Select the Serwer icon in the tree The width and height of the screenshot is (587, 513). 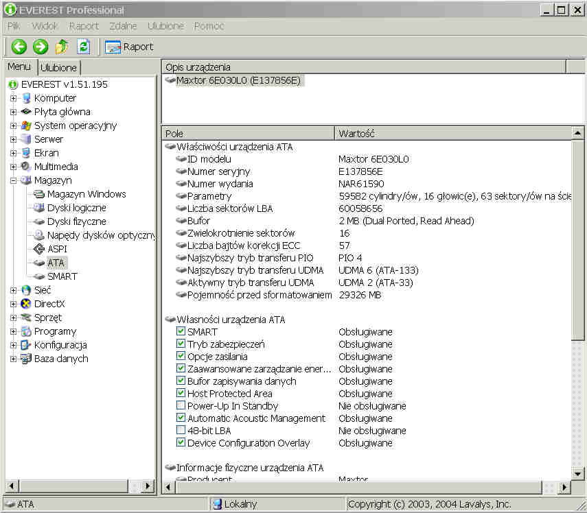coord(26,139)
